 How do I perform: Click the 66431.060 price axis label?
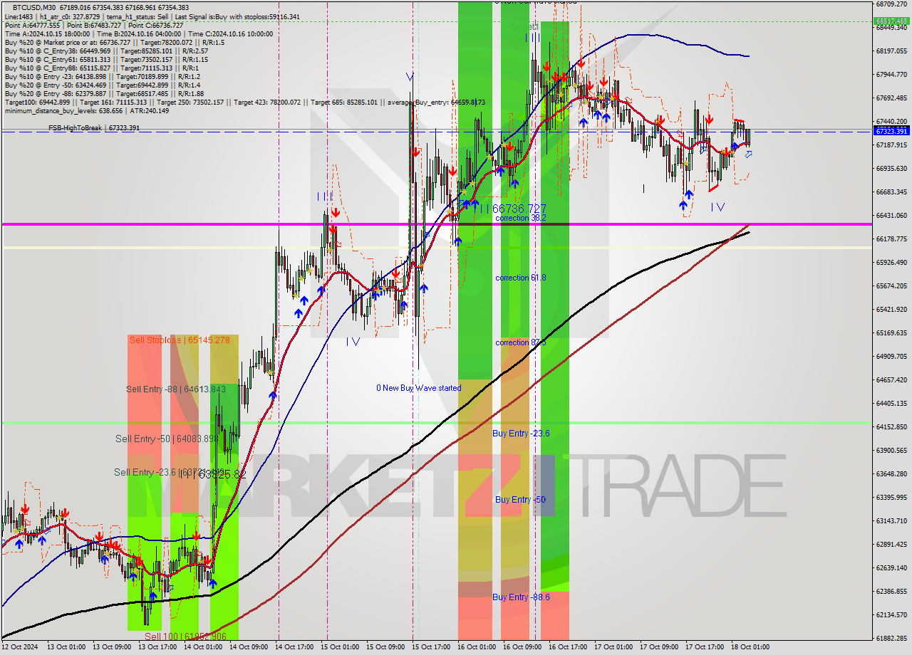coord(891,215)
